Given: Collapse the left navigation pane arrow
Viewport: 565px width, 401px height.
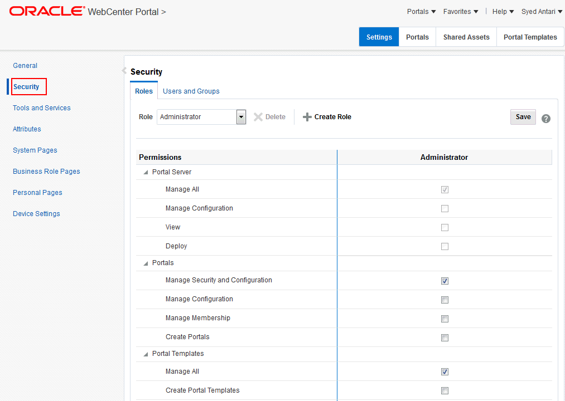Looking at the screenshot, I should [x=124, y=71].
